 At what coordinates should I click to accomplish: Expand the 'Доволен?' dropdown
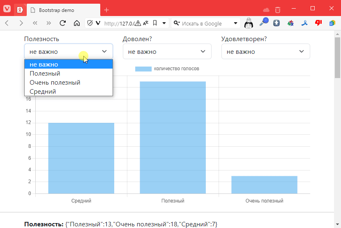[167, 52]
